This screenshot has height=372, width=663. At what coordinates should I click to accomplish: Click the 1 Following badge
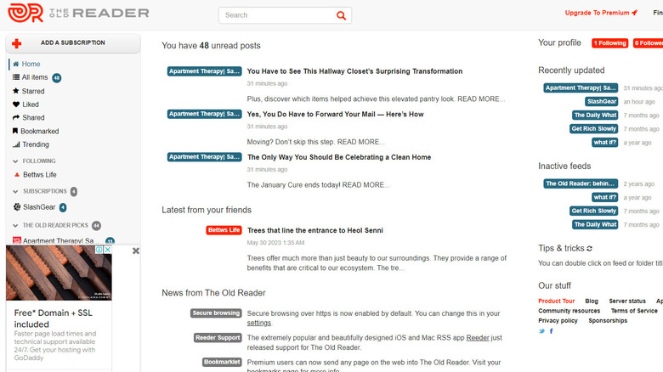click(609, 43)
